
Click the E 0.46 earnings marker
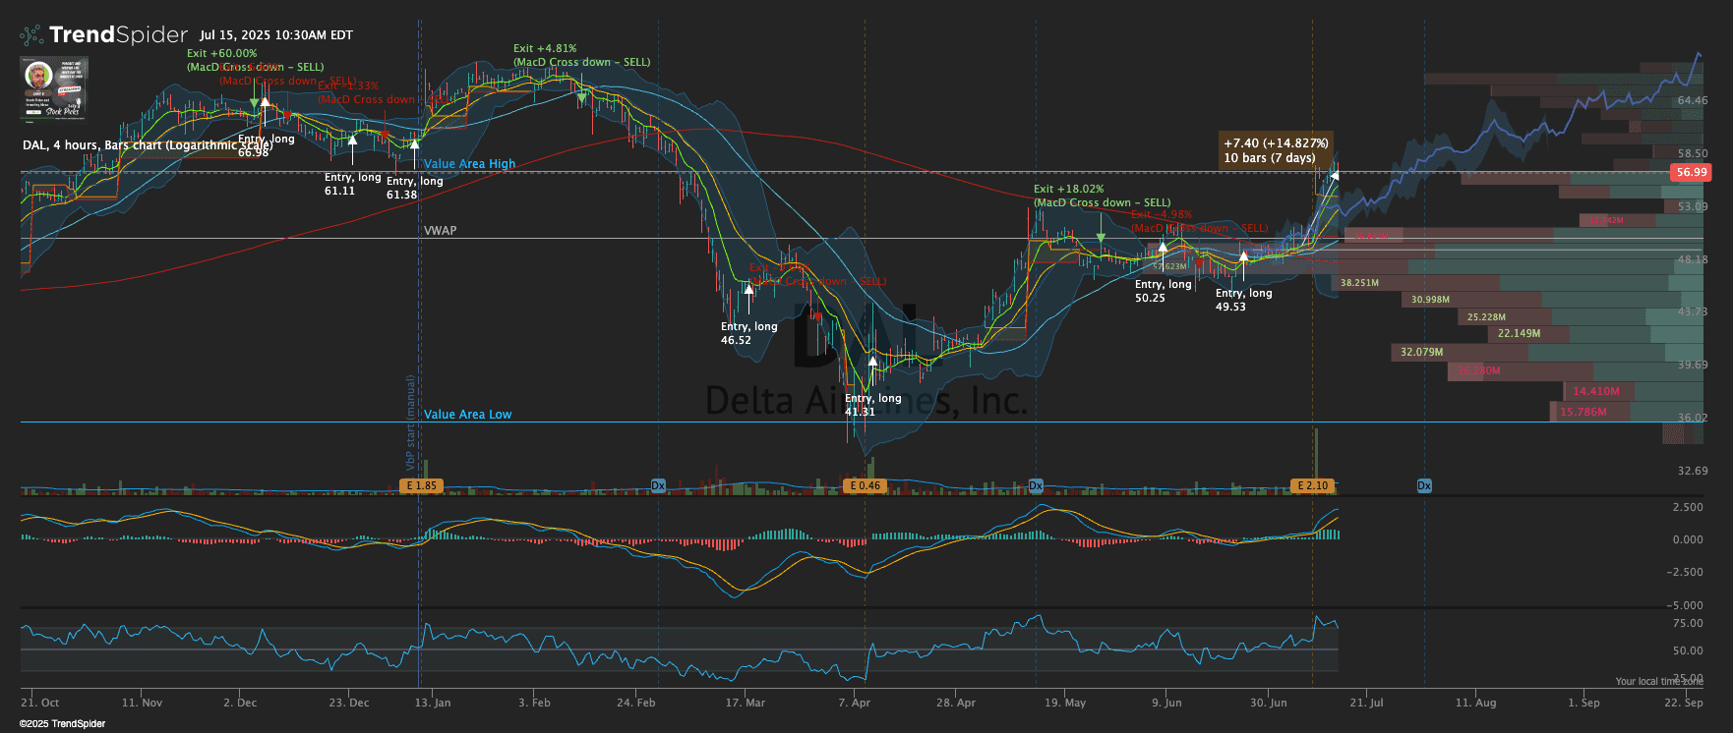(865, 485)
